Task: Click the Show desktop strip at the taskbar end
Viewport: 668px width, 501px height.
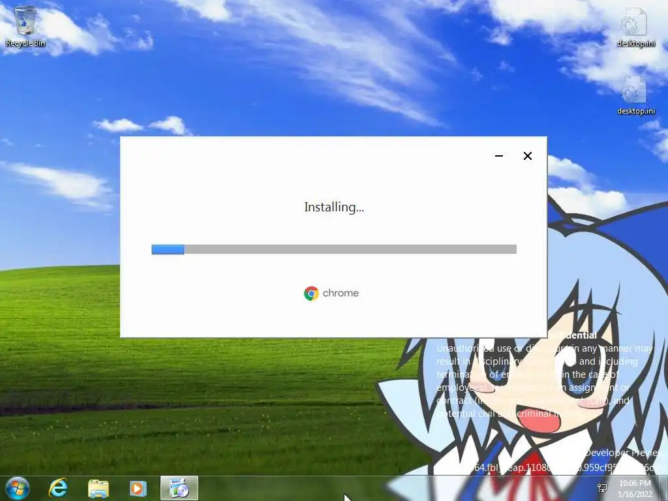Action: (663, 488)
